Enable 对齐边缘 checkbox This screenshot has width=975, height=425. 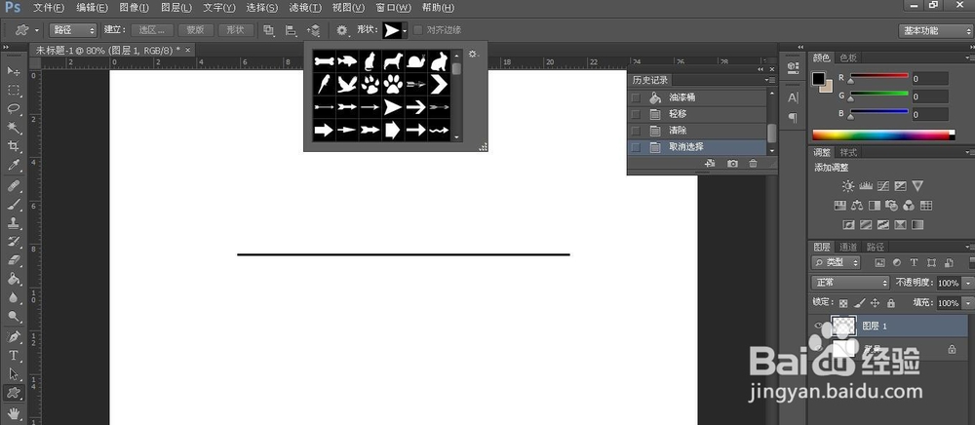click(x=418, y=30)
